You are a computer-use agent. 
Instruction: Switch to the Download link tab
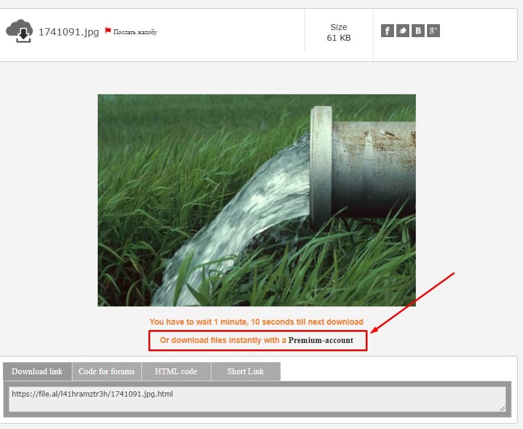37,371
